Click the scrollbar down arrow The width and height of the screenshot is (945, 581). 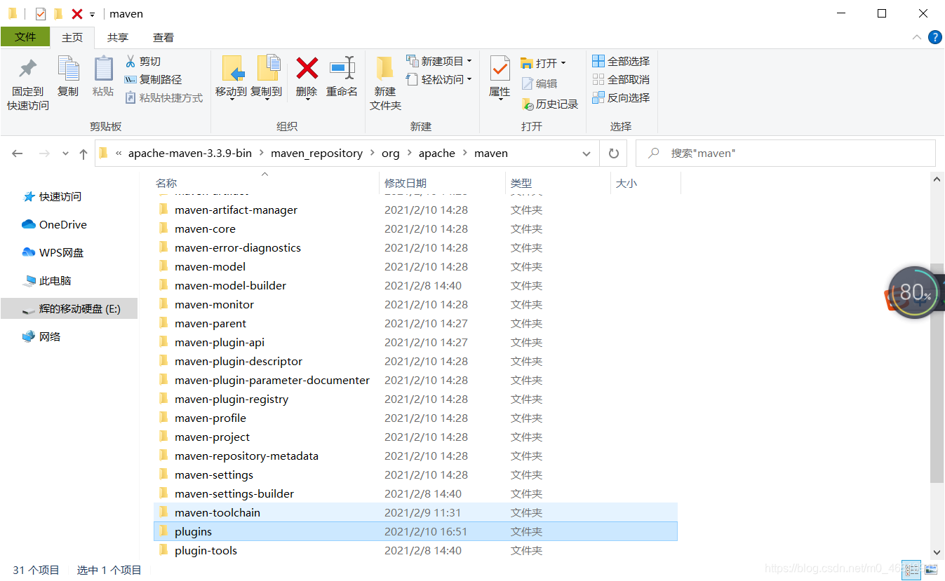pyautogui.click(x=937, y=553)
